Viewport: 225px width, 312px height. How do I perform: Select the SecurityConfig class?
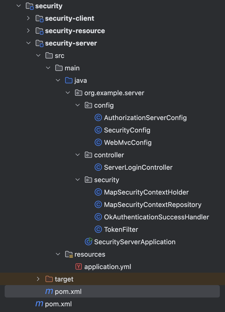[x=127, y=130]
